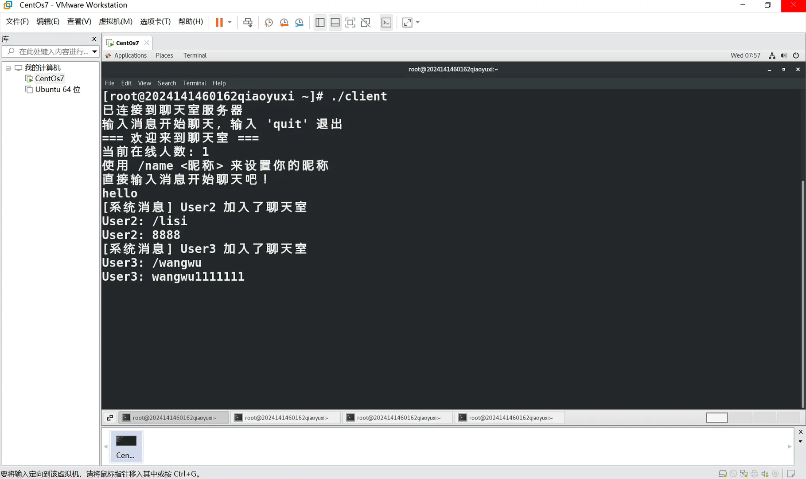This screenshot has height=479, width=806.
Task: Open the library search filter dropdown arrow
Action: 94,52
